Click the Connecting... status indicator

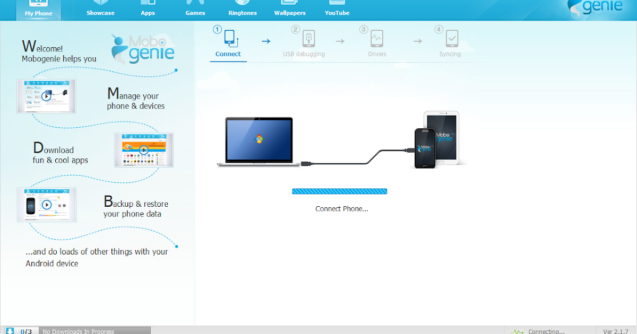tap(547, 331)
